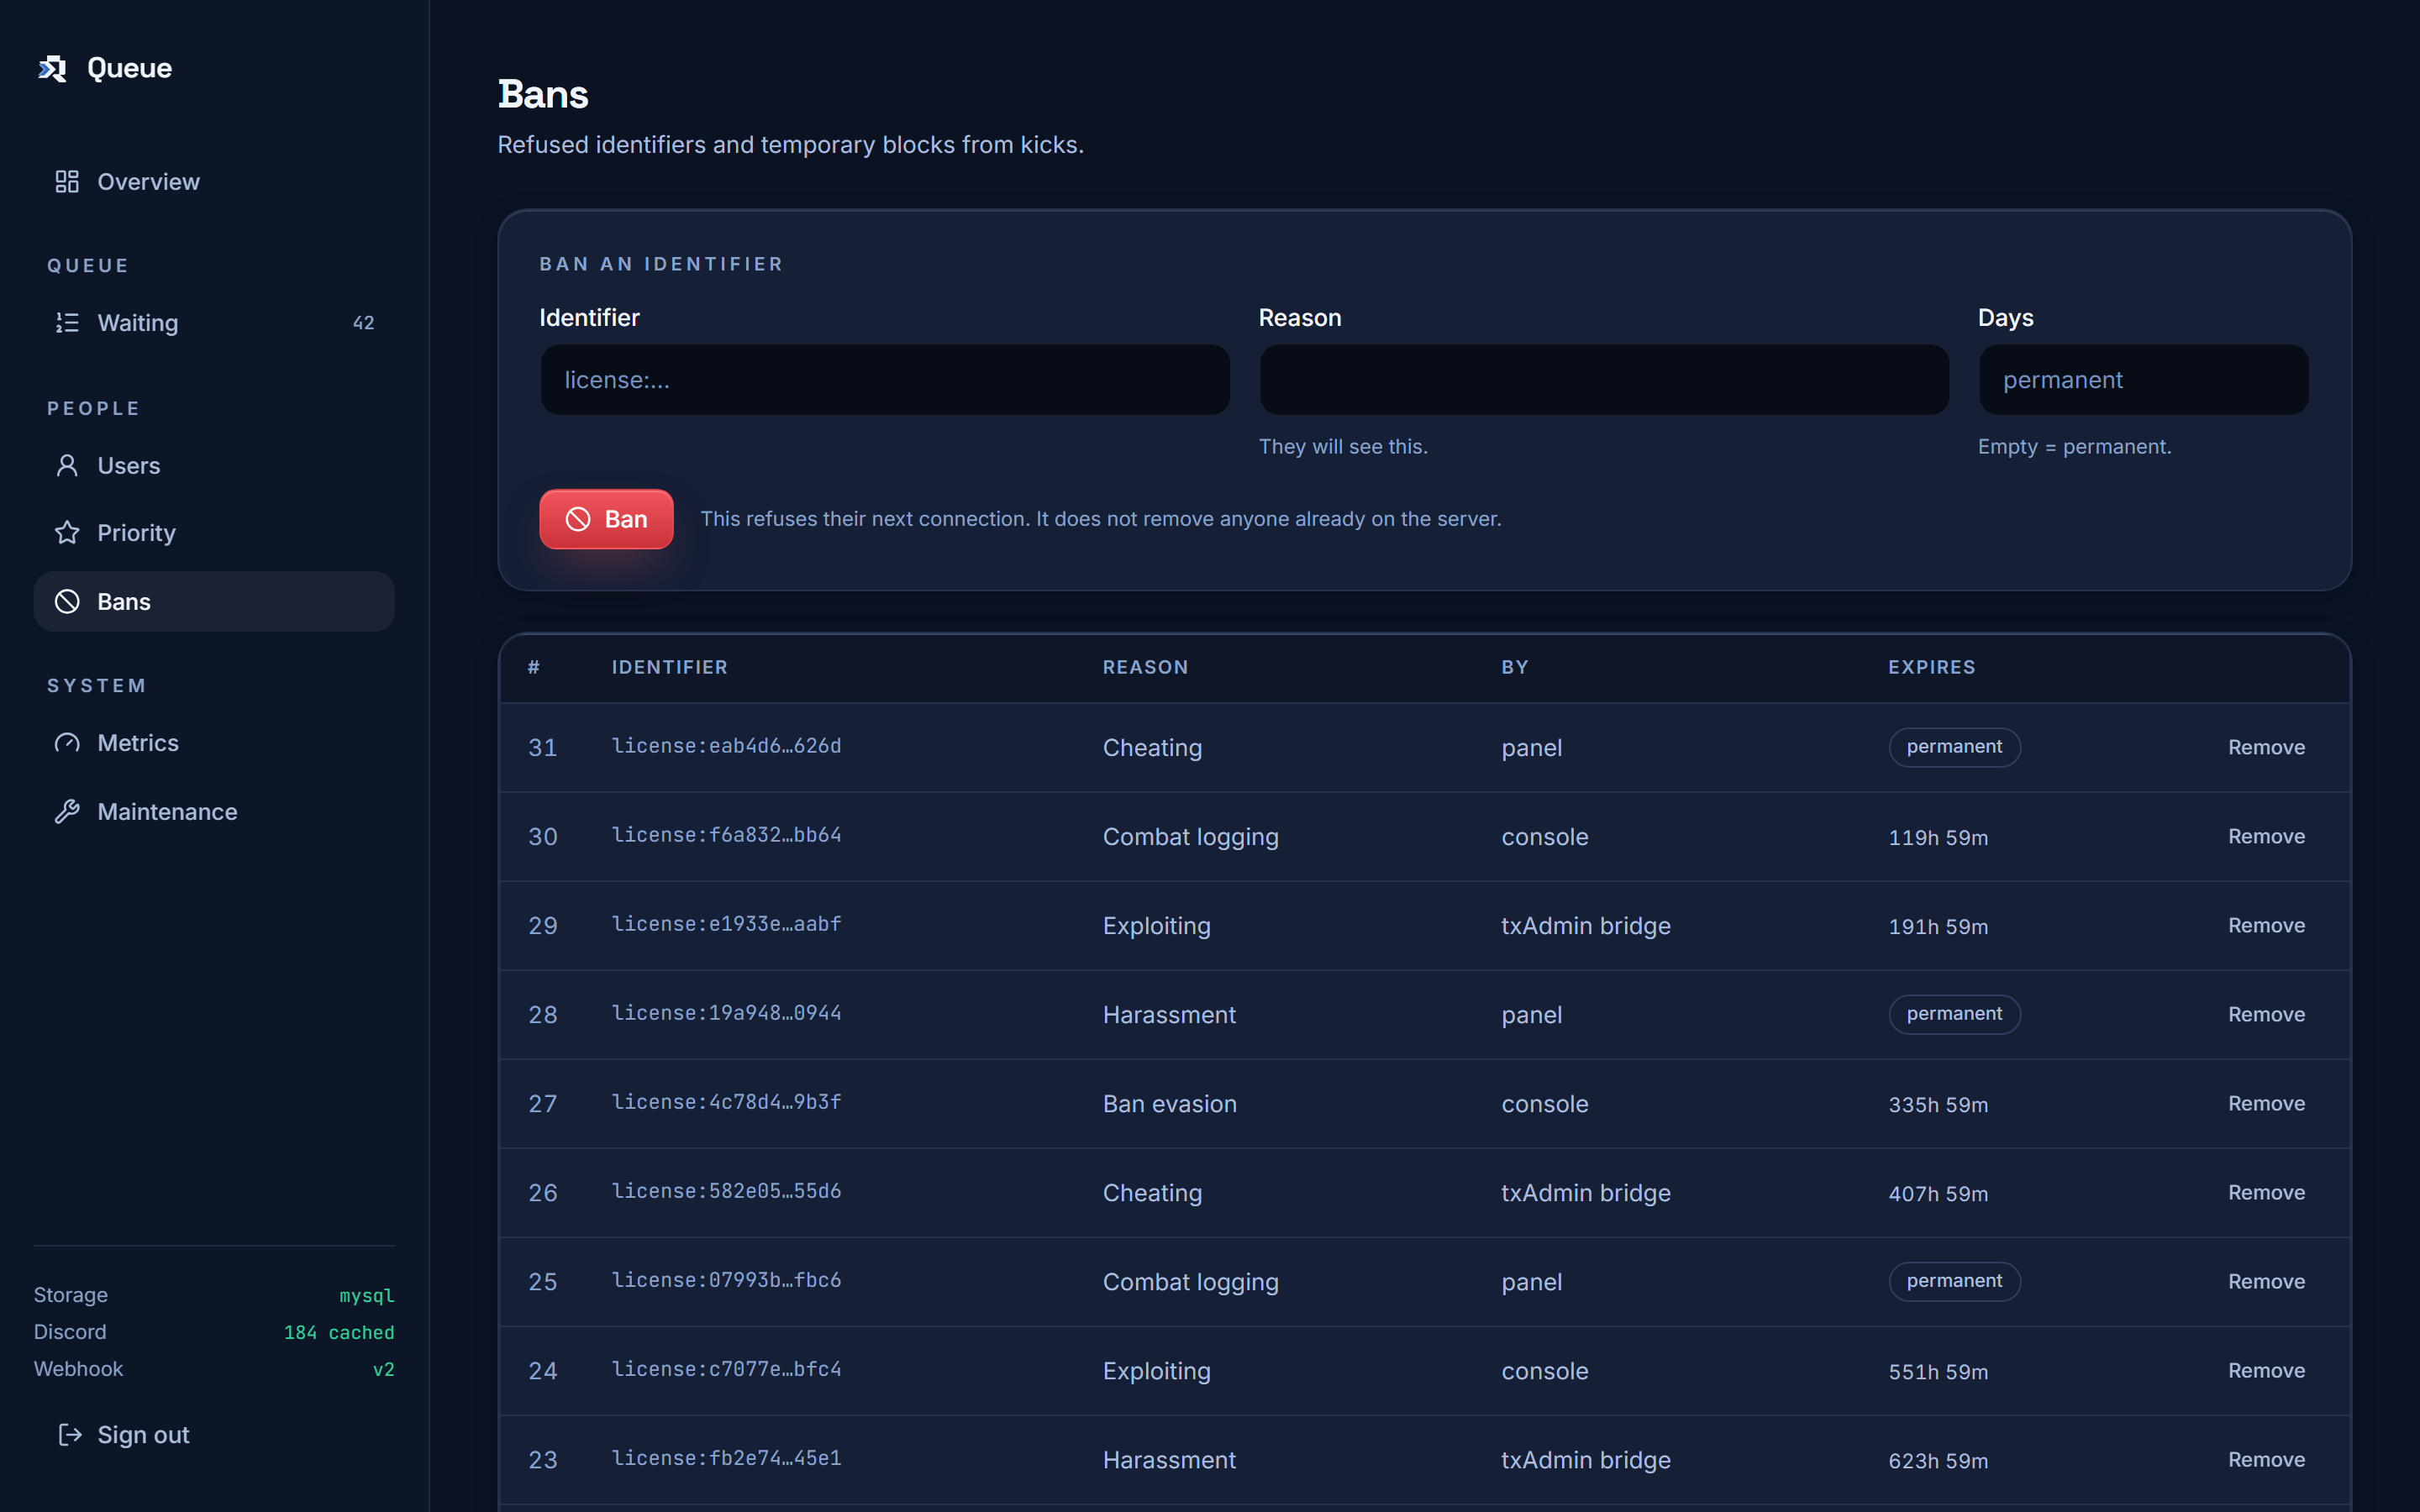Viewport: 2420px width, 1512px height.
Task: Click the permanent badge on row 31
Action: pos(1954,747)
